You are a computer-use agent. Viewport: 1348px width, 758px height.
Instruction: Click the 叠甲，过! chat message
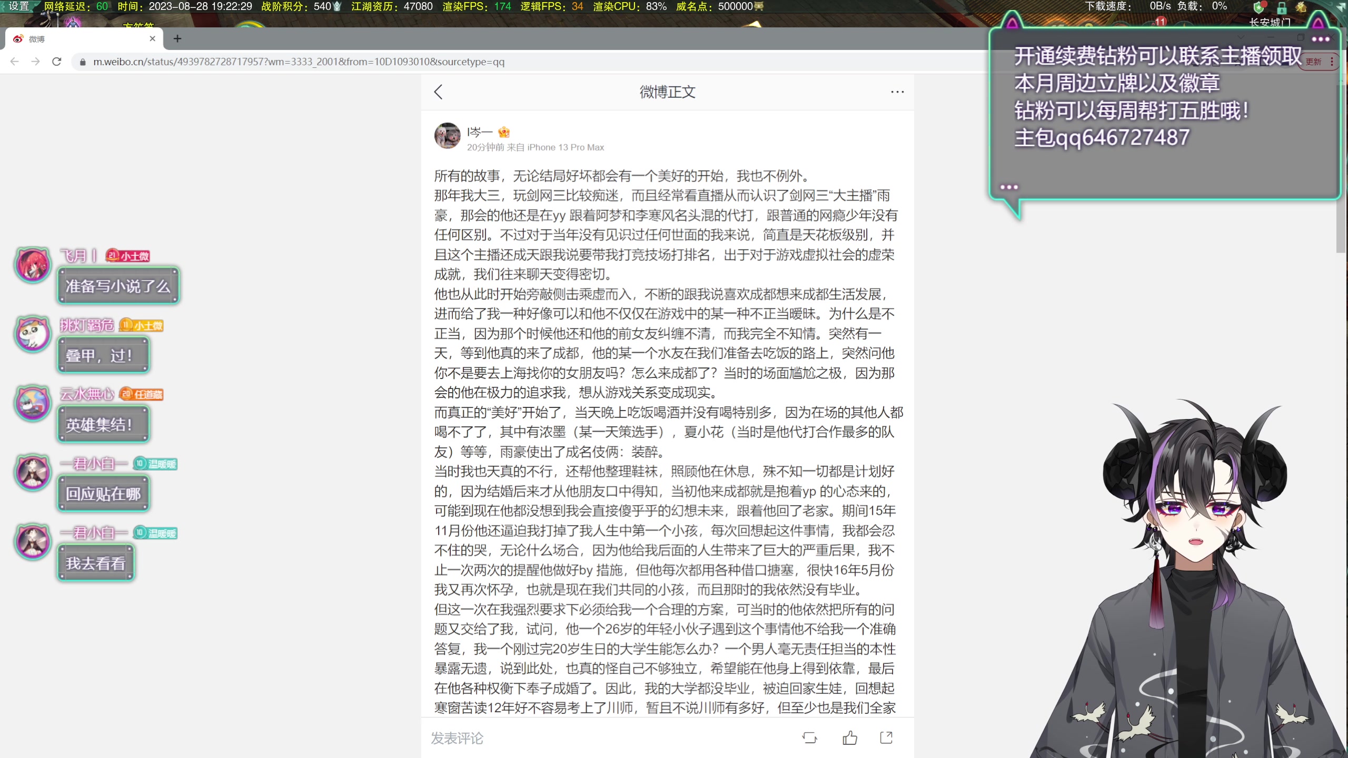coord(103,355)
